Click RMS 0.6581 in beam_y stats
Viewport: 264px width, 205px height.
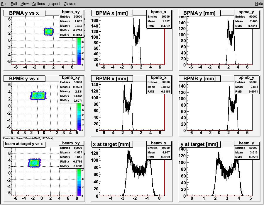click(x=246, y=157)
